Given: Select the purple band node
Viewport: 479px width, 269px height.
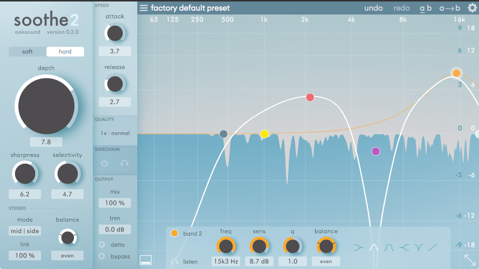Looking at the screenshot, I should pos(376,151).
